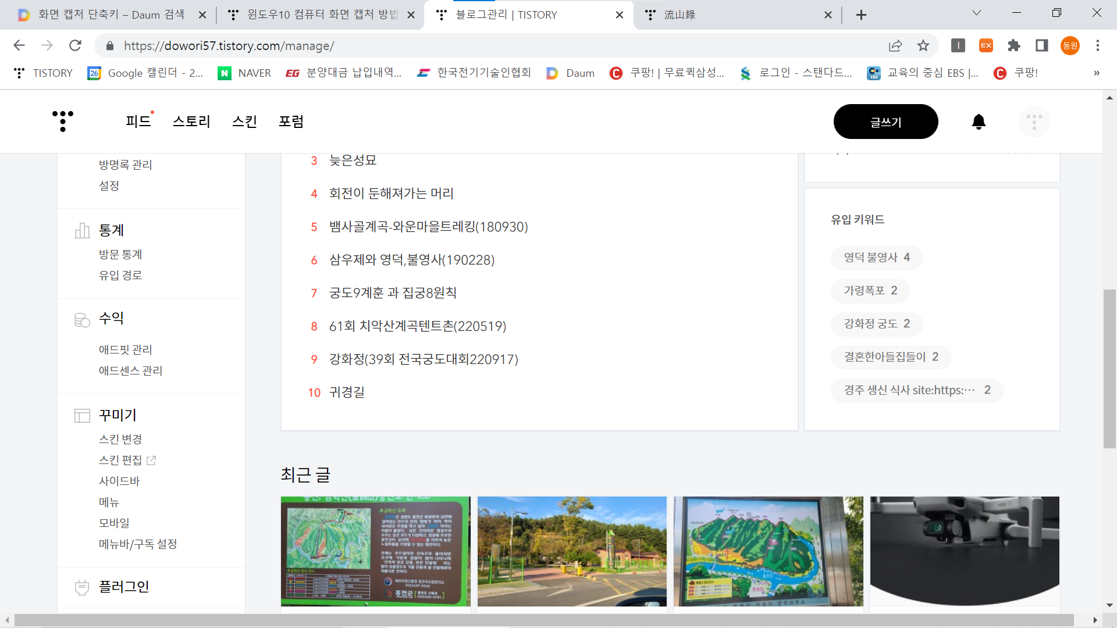Open the Chrome three-dots menu
The height and width of the screenshot is (628, 1117).
click(x=1097, y=45)
